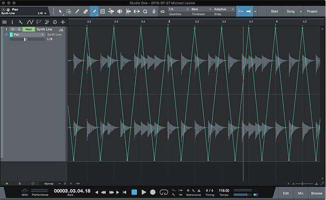Click the macro toolbar icon after Q
The width and height of the screenshot is (326, 200).
(x=154, y=12)
